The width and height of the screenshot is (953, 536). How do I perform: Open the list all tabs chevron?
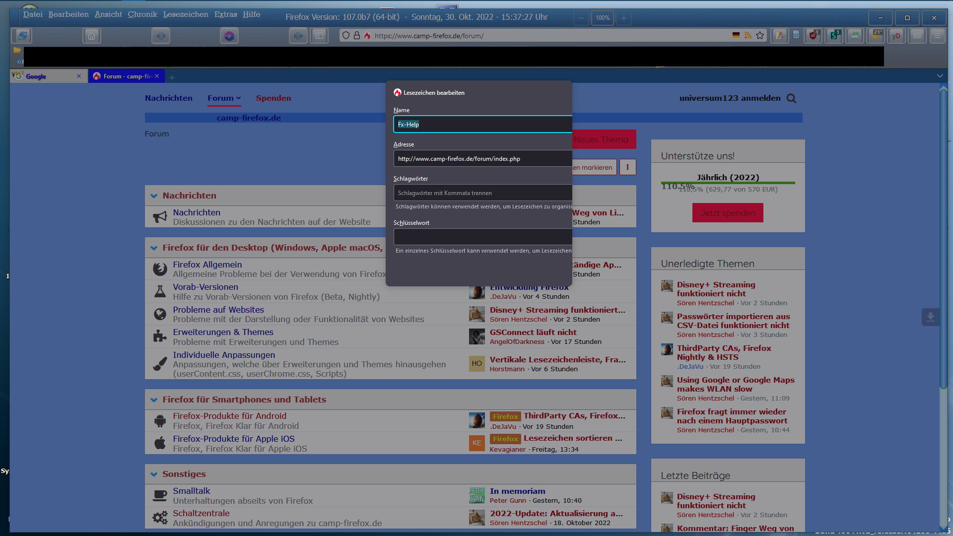[x=940, y=76]
